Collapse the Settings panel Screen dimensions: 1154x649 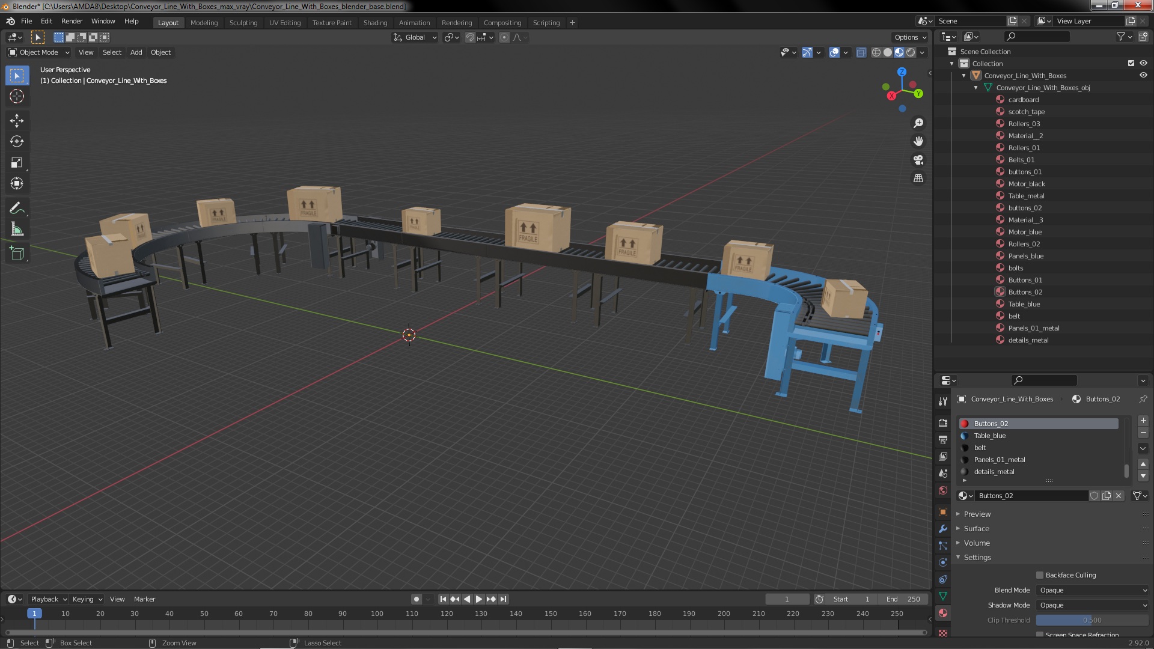pyautogui.click(x=977, y=557)
